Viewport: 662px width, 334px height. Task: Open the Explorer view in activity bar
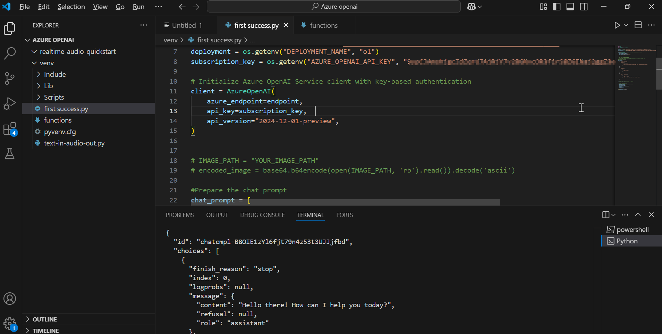click(10, 28)
